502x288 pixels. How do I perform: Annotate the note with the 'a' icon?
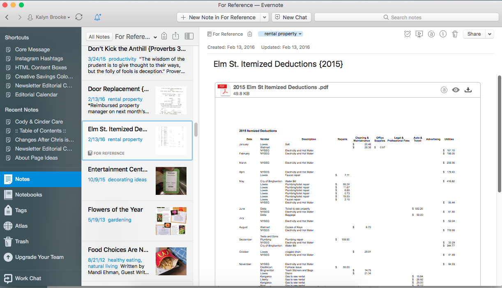pos(431,34)
